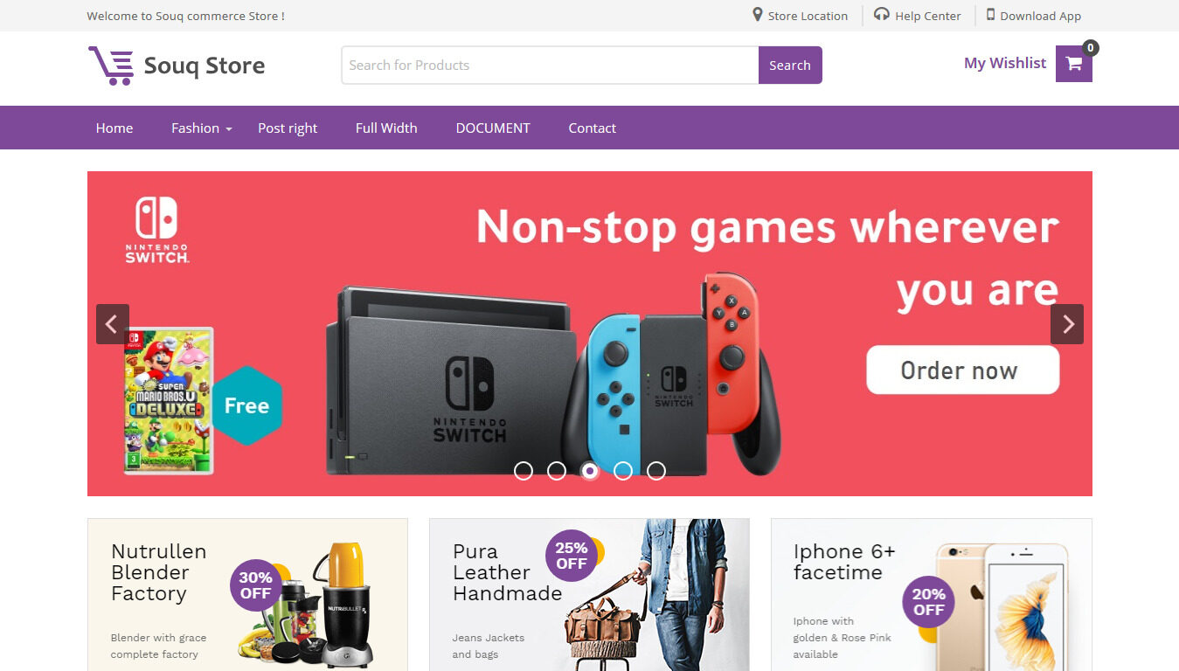Click the Search for Products input field
The height and width of the screenshot is (671, 1179).
[550, 66]
